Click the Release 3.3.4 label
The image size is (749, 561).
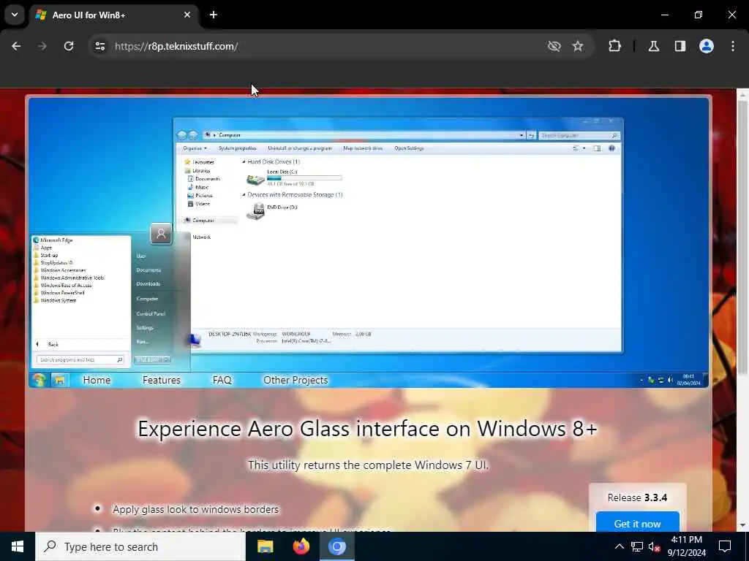(637, 497)
